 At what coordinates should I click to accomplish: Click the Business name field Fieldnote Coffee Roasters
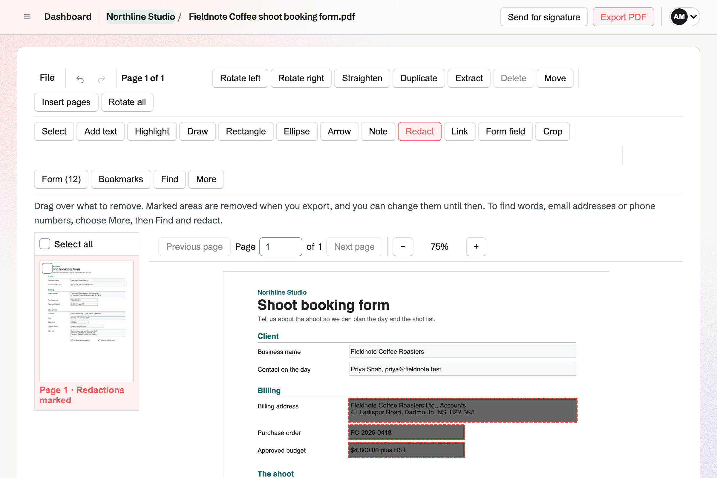pos(462,352)
